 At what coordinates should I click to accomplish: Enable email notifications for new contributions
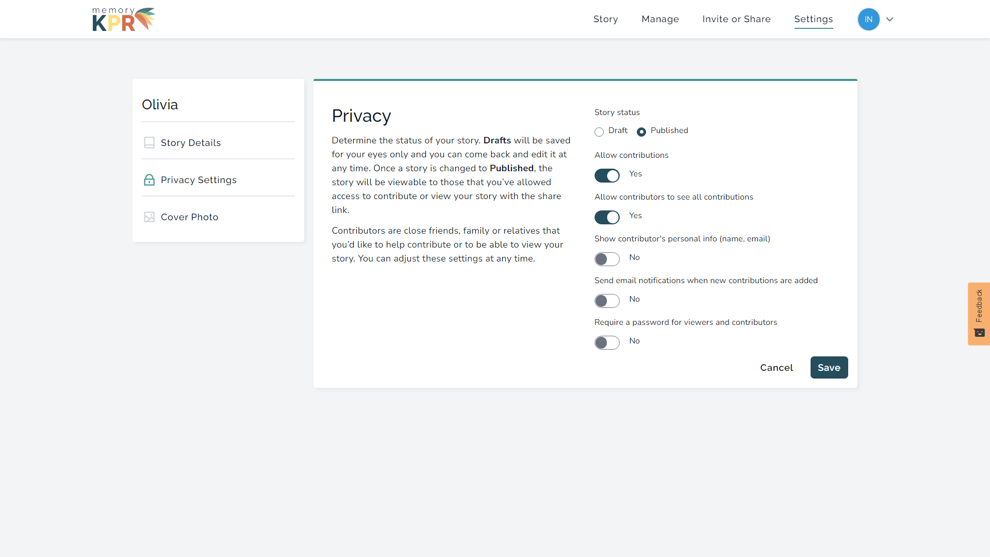(607, 301)
